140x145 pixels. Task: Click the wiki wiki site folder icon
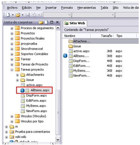tap(12, 137)
